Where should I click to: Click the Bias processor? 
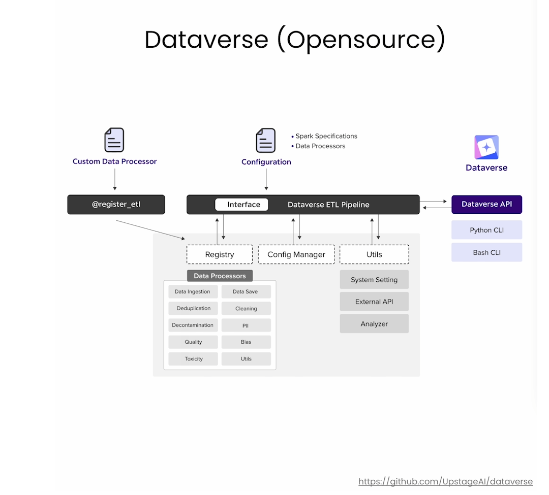pos(246,342)
